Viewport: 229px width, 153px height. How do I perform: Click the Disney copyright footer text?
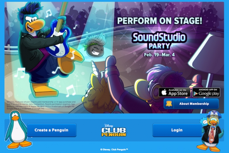pyautogui.click(x=114, y=149)
